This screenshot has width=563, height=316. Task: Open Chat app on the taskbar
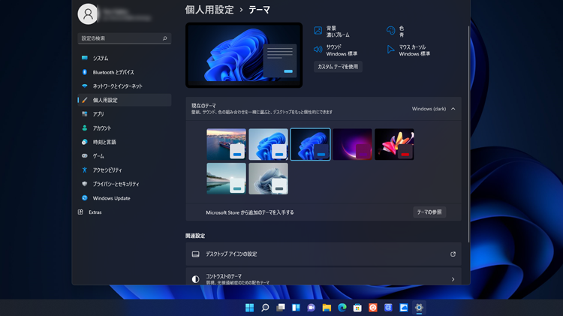pyautogui.click(x=312, y=308)
